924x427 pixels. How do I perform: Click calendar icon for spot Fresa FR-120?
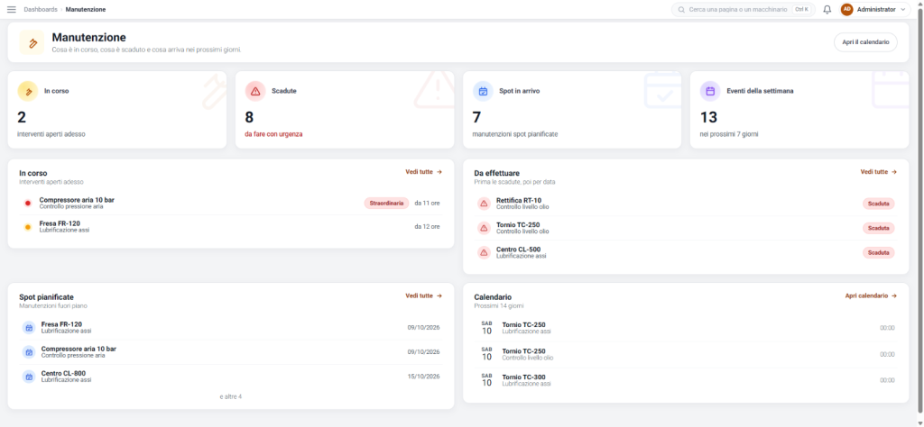[x=29, y=328]
